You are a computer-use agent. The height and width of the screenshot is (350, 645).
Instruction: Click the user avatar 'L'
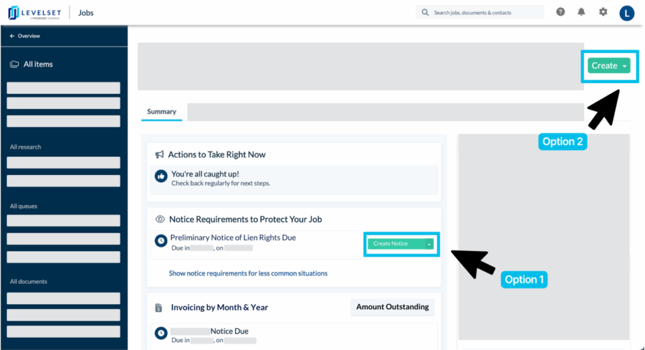[x=627, y=13]
